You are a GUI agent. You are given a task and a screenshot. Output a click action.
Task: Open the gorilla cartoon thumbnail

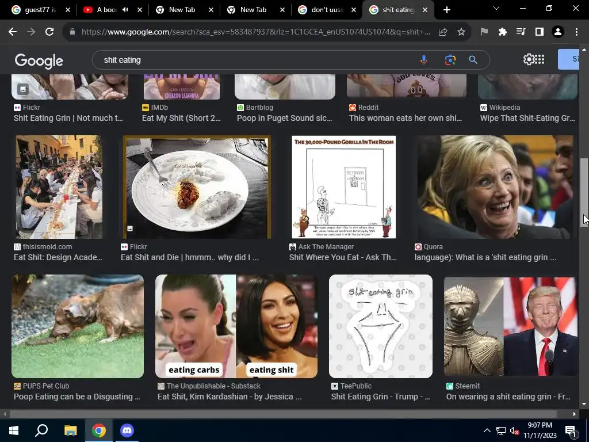(x=344, y=187)
